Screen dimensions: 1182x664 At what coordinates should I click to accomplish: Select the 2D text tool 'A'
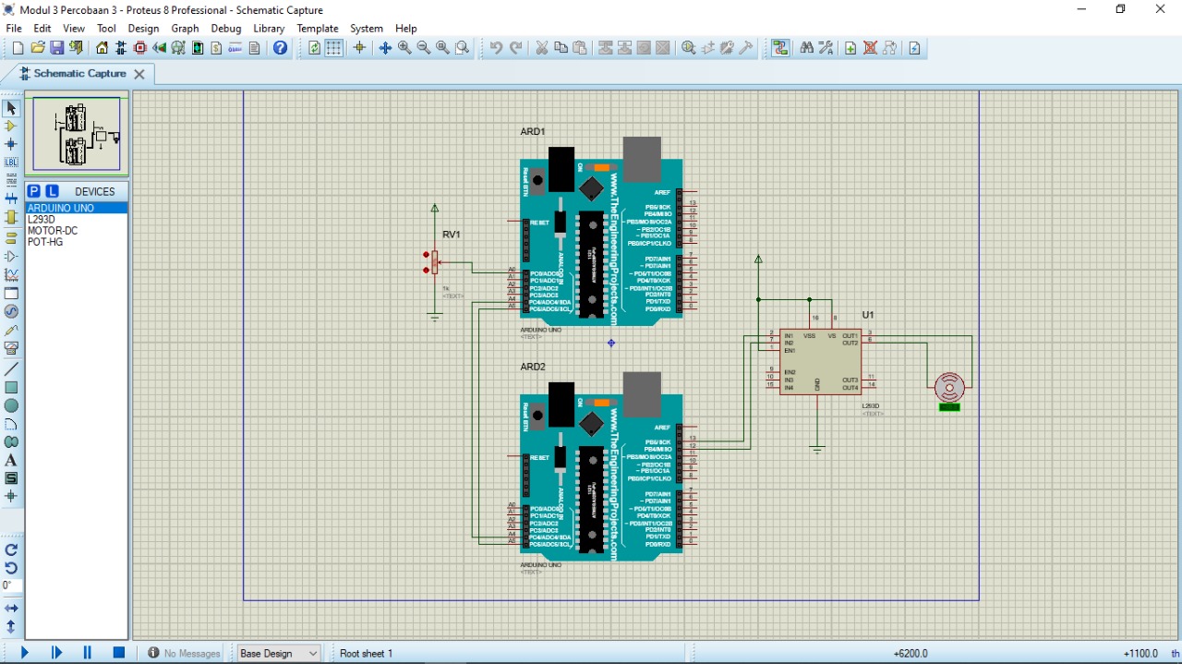click(x=11, y=460)
